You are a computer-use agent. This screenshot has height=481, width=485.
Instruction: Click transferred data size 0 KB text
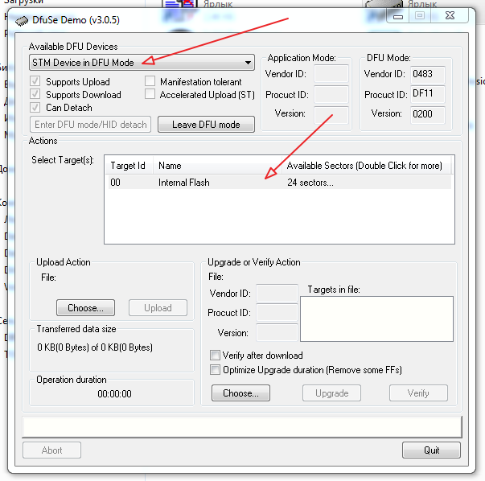(x=95, y=347)
